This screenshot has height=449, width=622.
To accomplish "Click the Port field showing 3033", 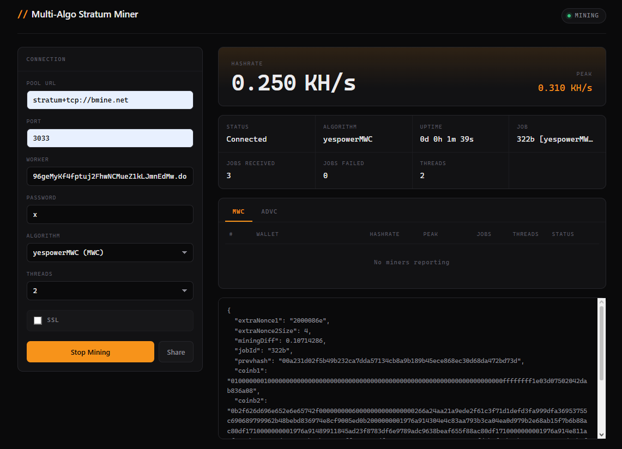I will (110, 138).
